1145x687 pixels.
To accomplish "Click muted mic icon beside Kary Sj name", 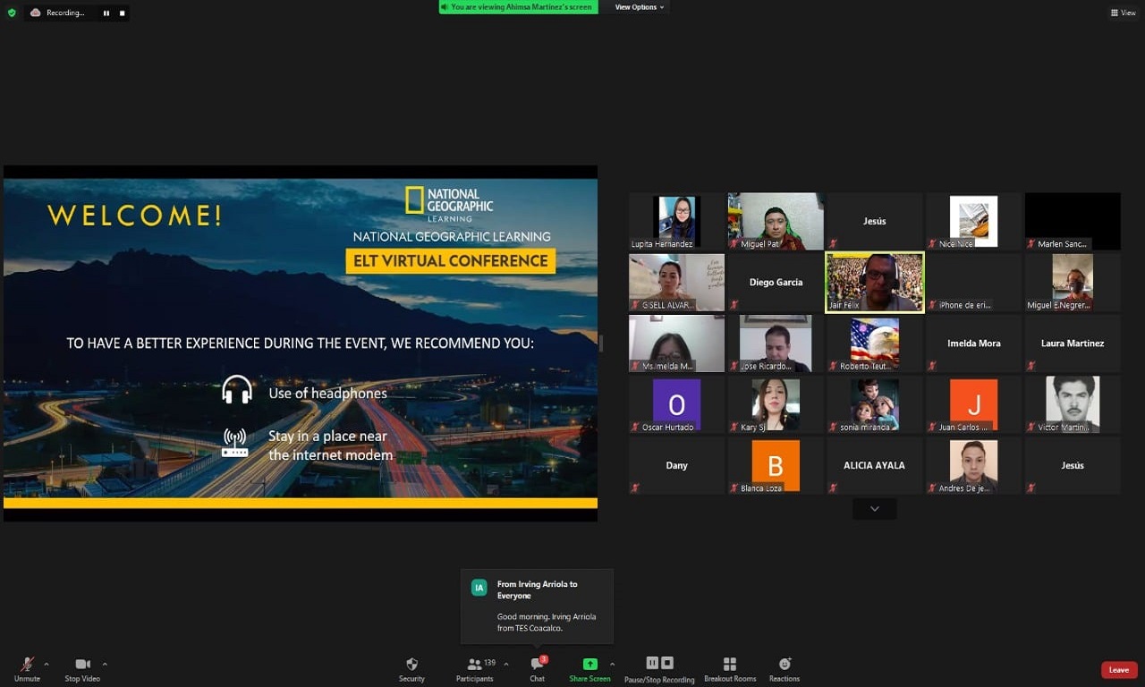I will [734, 427].
